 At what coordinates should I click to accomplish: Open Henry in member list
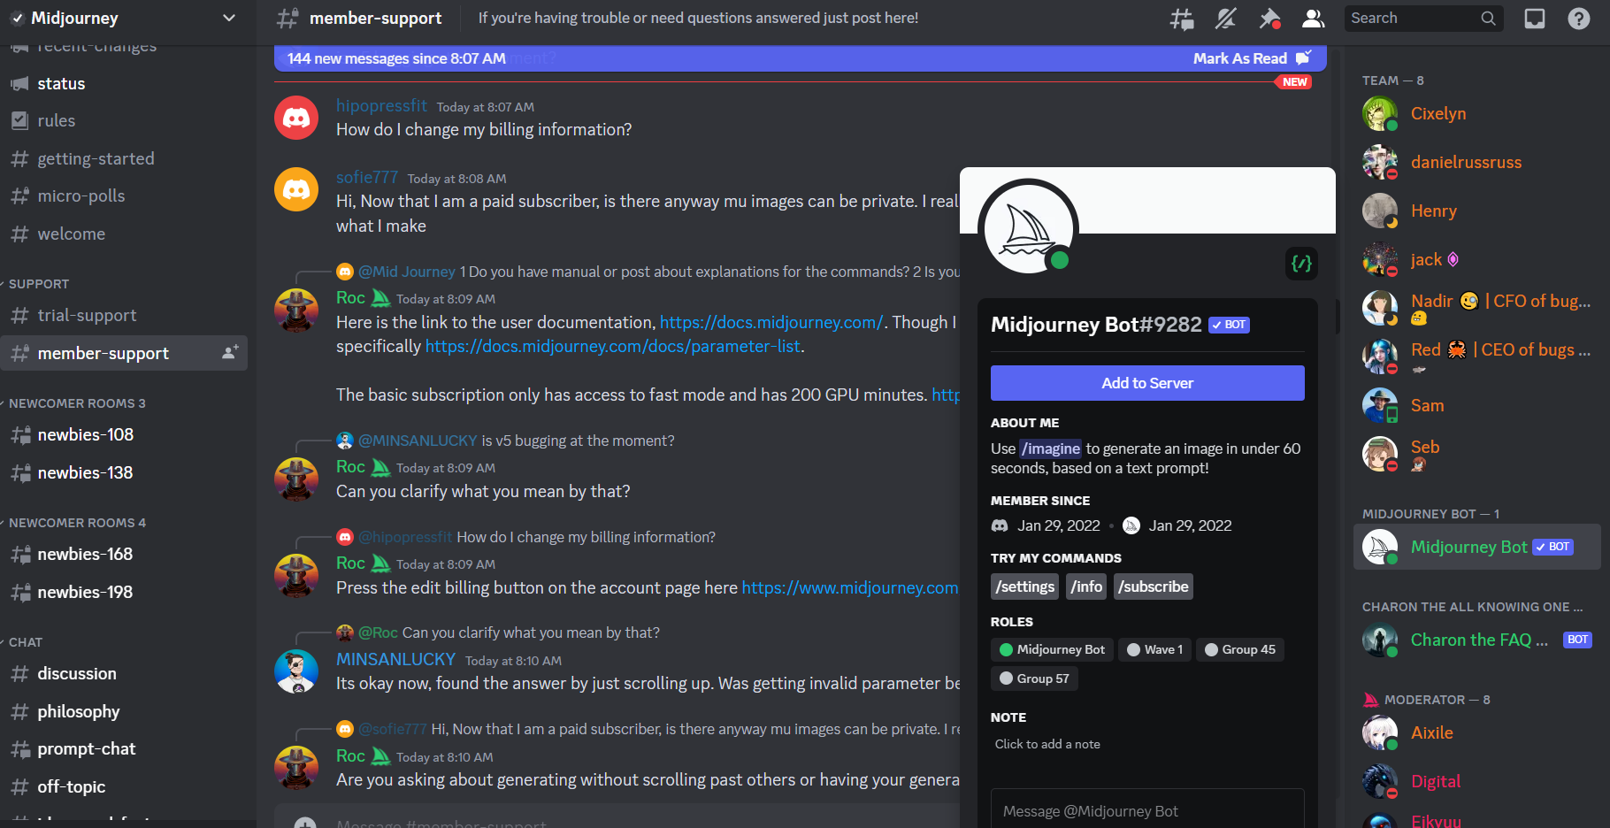[1477, 211]
